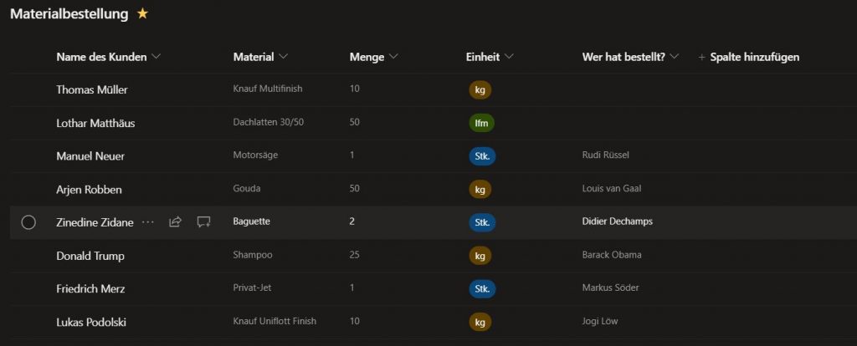Select the Zinedine Zidane row circle

click(x=28, y=222)
